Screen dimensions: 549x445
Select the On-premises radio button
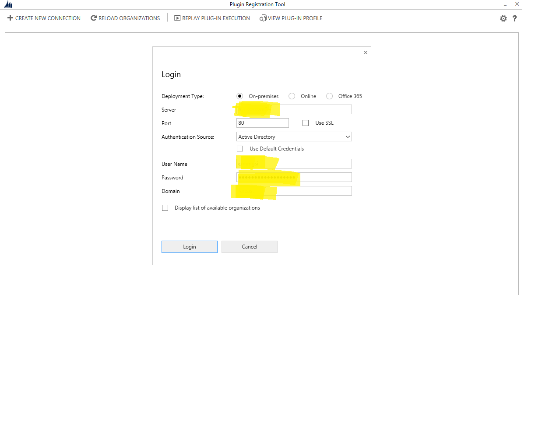[239, 96]
